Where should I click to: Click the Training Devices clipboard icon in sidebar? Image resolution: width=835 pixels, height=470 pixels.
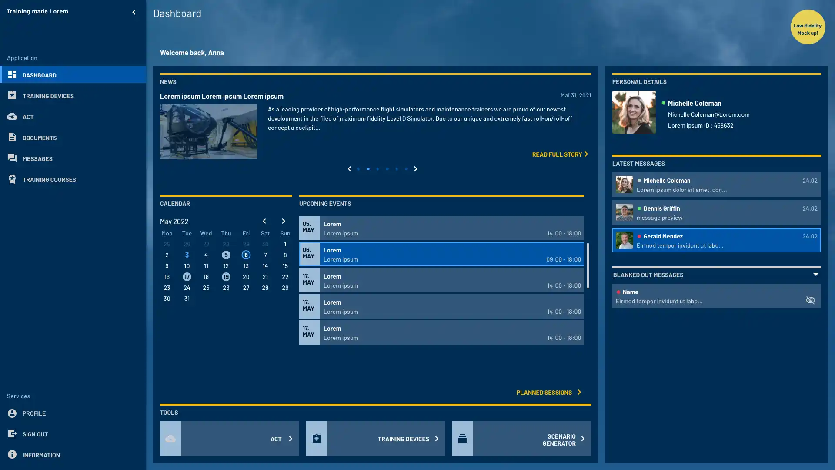(x=12, y=95)
